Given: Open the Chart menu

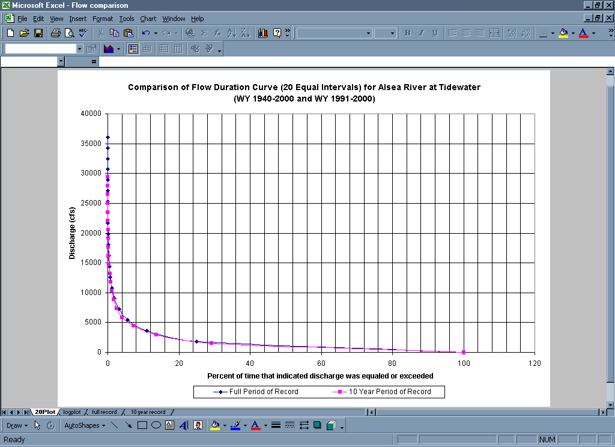Looking at the screenshot, I should [148, 19].
